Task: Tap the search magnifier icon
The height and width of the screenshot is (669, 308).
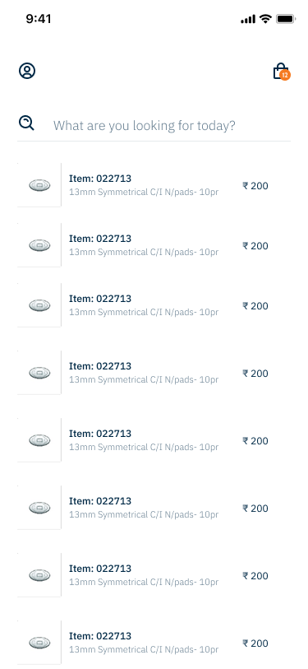Action: (26, 123)
